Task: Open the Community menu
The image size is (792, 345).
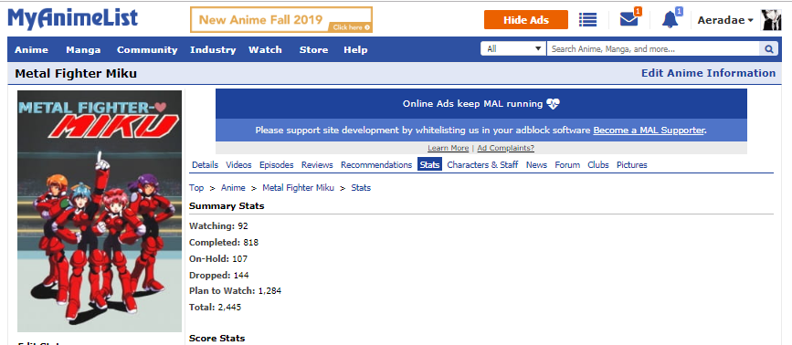Action: point(147,49)
